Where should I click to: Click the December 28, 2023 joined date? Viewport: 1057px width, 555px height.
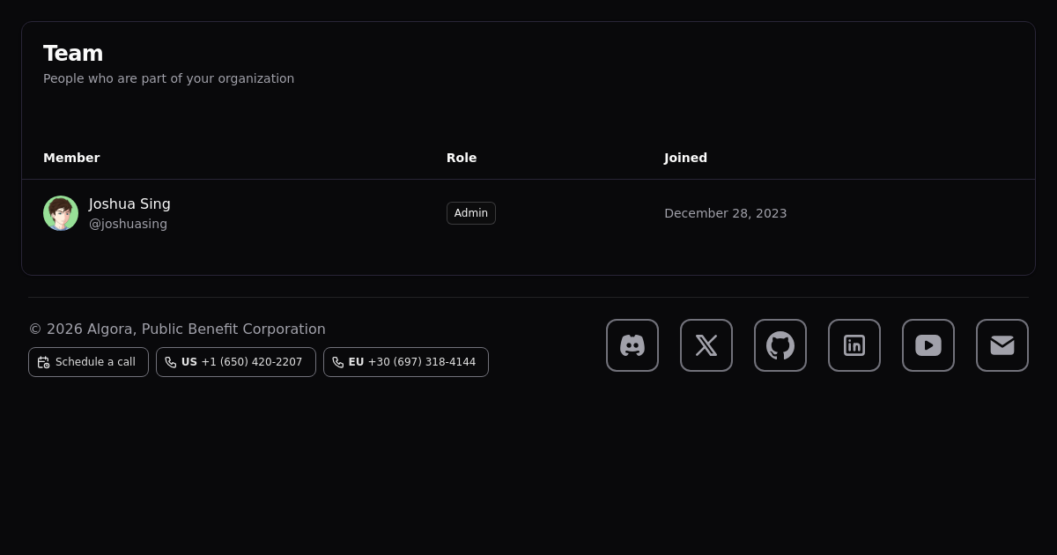(725, 213)
